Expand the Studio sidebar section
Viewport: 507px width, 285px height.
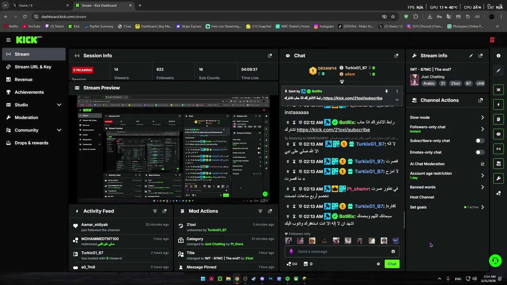coord(59,105)
